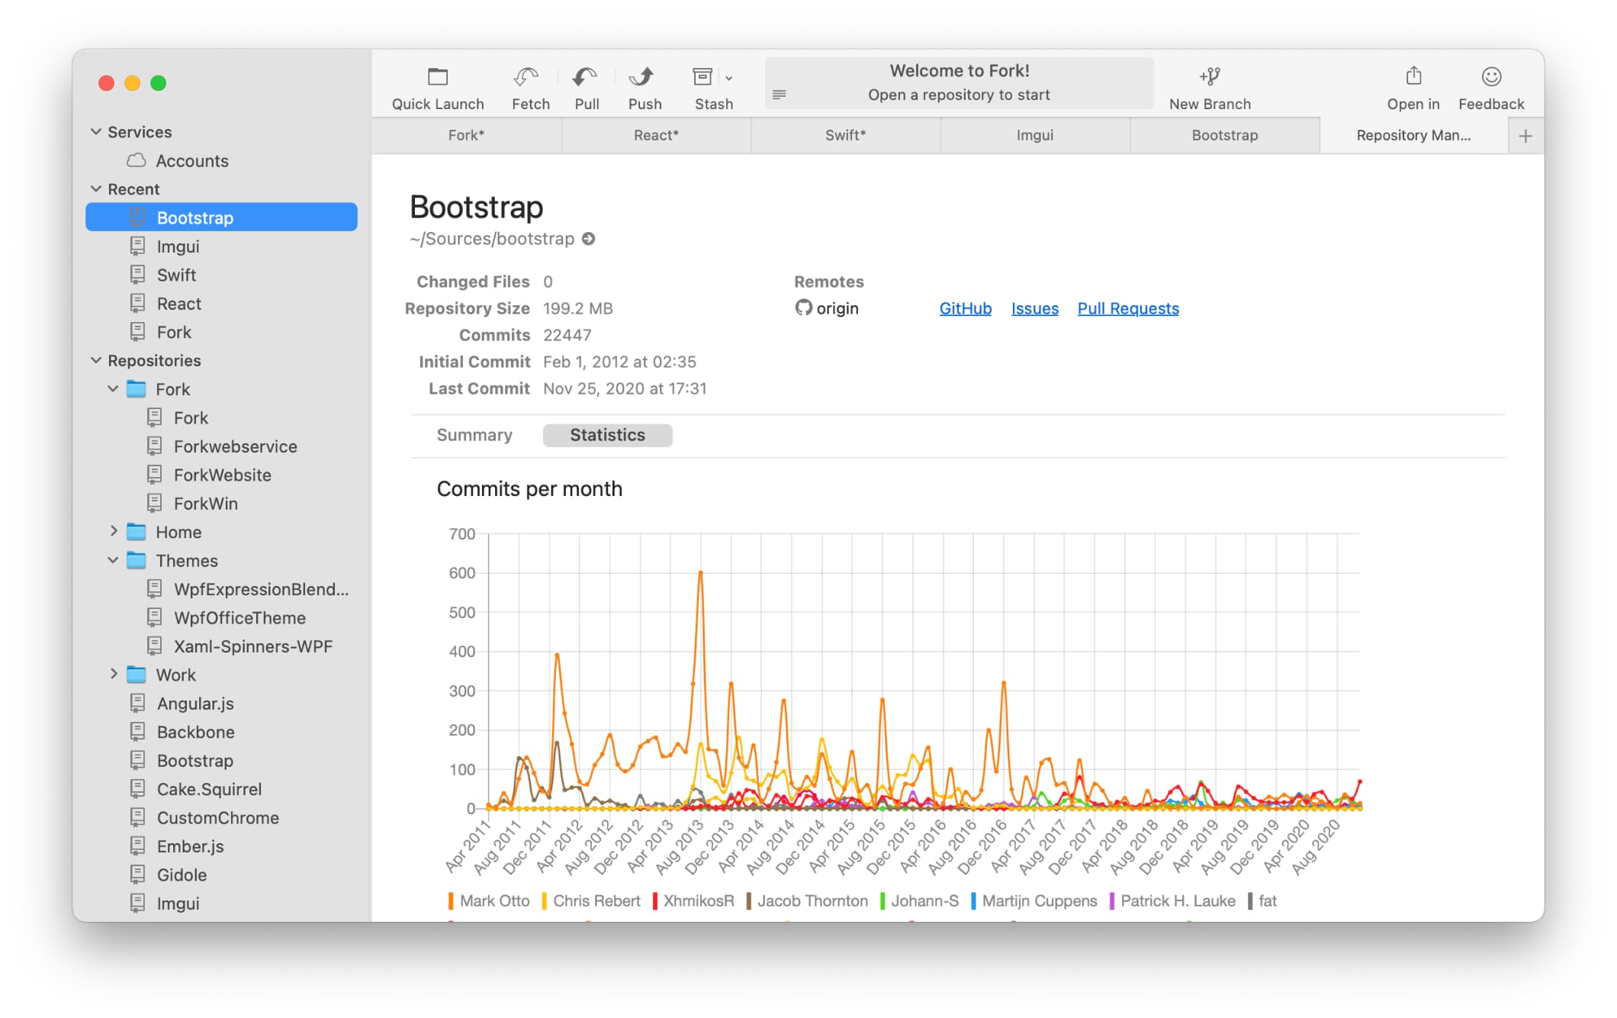Image resolution: width=1617 pixels, height=1018 pixels.
Task: Toggle Jacob Thornton legend entry
Action: pyautogui.click(x=807, y=901)
